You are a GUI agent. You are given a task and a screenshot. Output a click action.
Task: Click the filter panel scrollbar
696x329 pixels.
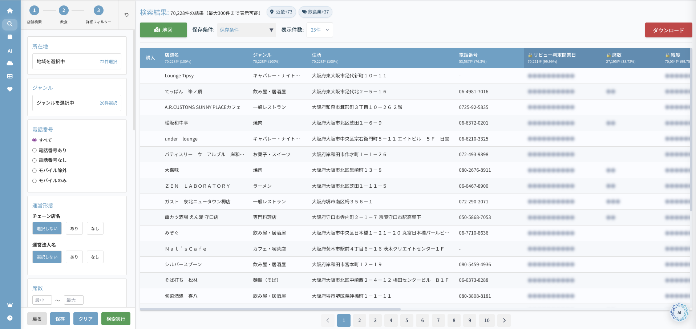[x=134, y=80]
